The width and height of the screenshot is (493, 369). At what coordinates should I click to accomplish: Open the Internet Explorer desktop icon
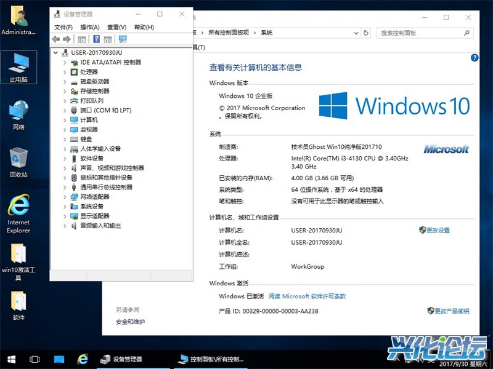(x=19, y=214)
